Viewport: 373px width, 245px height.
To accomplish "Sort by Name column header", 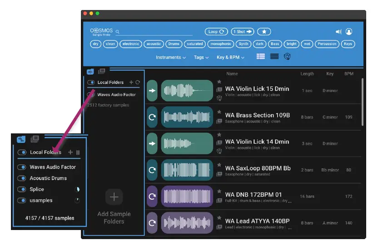I will point(232,73).
